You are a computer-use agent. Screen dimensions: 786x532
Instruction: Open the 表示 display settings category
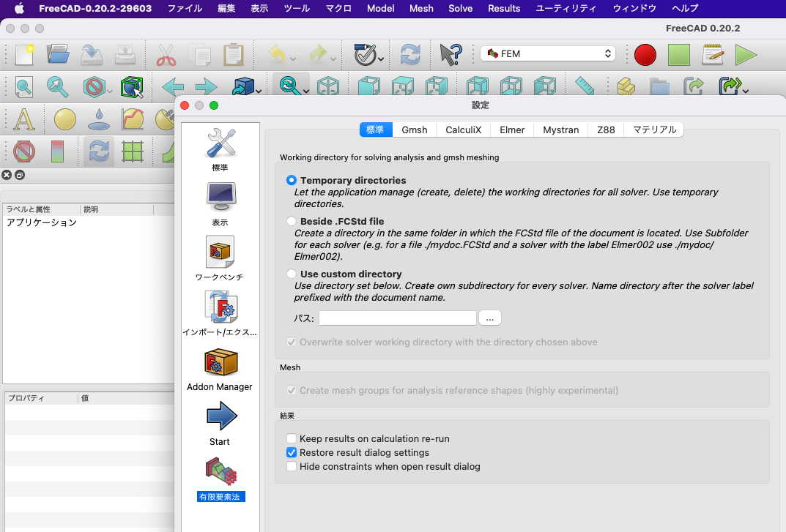point(220,204)
